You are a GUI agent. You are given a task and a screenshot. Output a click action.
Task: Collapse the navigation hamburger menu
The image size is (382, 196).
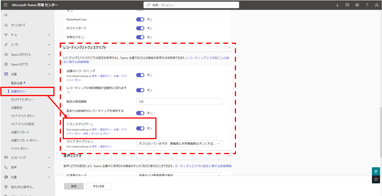click(6, 15)
